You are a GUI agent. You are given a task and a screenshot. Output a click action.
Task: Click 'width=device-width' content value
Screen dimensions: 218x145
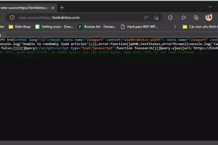point(142,40)
